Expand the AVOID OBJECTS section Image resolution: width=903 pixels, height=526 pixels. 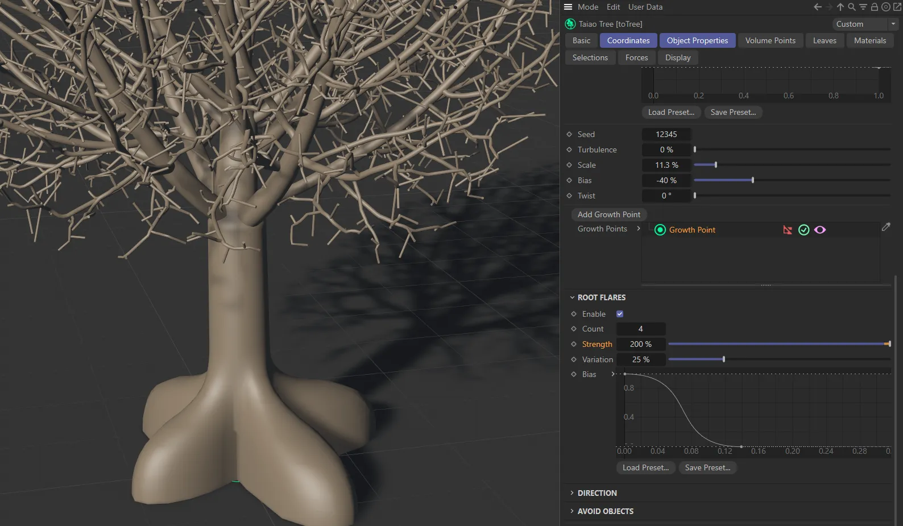coord(572,511)
